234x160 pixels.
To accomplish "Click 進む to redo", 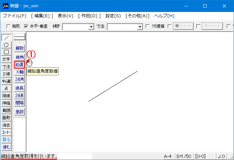I will (x=6, y=147).
